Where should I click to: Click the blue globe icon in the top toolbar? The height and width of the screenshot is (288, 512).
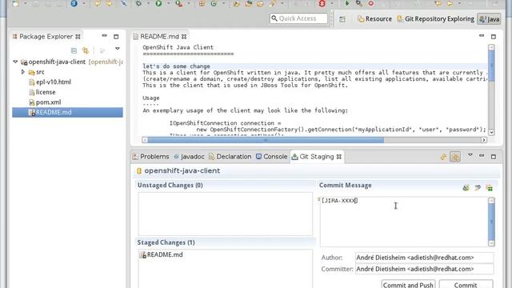tap(74, 3)
